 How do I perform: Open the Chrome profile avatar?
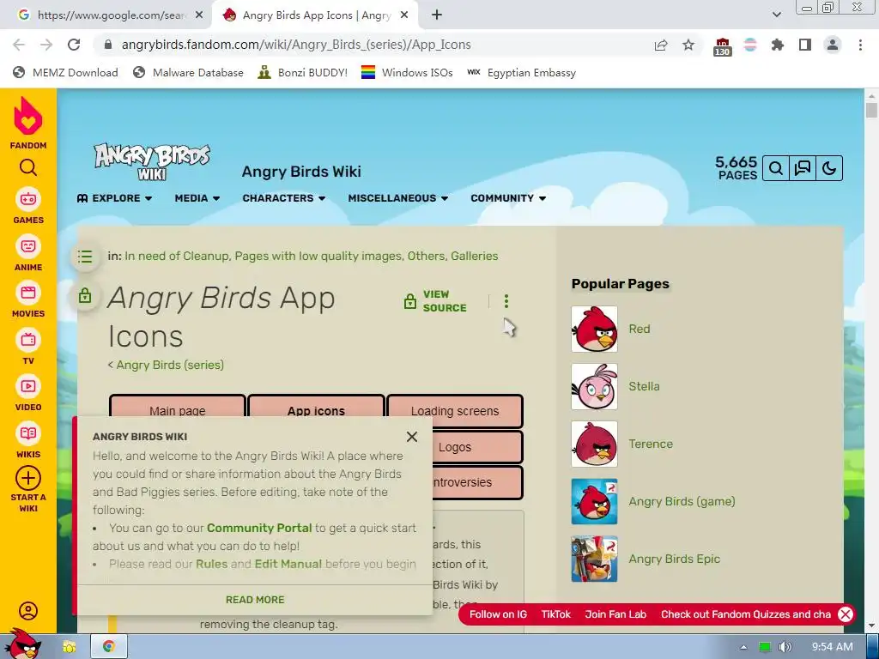[833, 45]
